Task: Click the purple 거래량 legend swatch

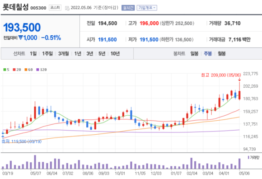Action: [x=248, y=157]
